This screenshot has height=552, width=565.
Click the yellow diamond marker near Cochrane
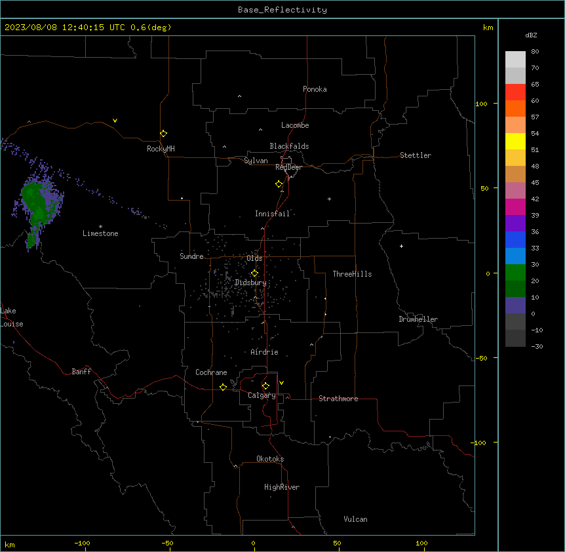[223, 387]
